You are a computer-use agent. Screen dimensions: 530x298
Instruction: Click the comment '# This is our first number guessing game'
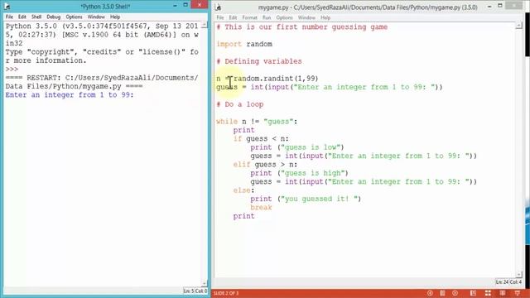[x=301, y=27]
